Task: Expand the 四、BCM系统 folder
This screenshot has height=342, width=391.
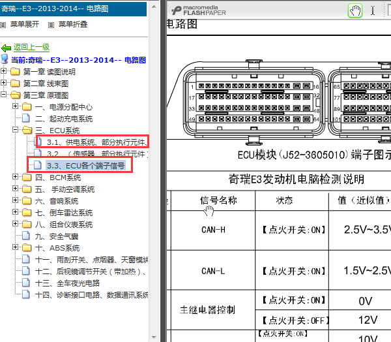Action: (x=15, y=177)
